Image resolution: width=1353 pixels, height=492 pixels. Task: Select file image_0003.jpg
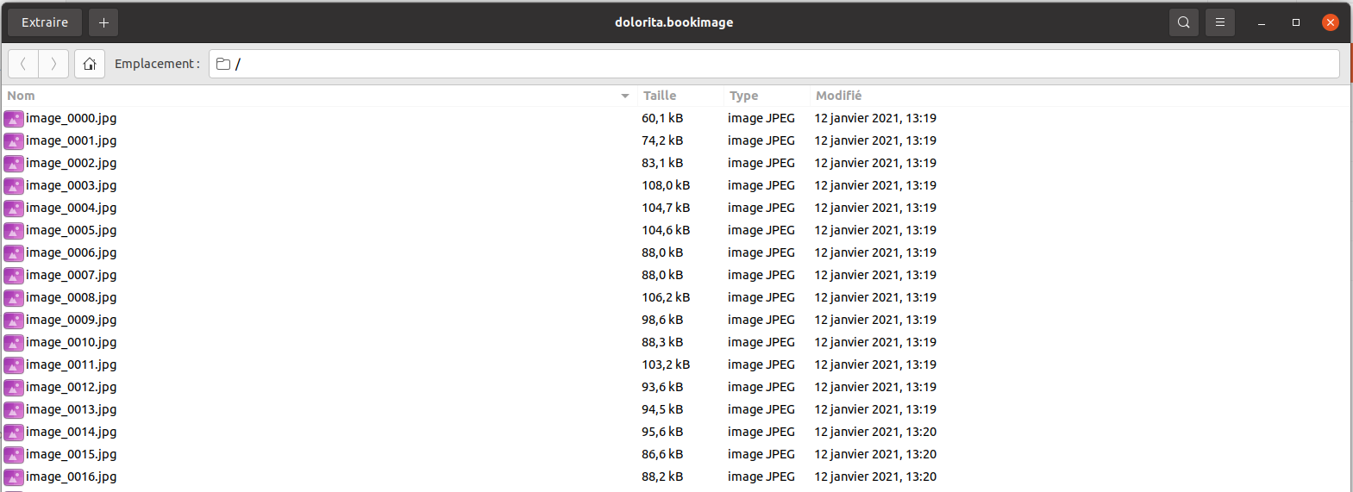point(71,185)
